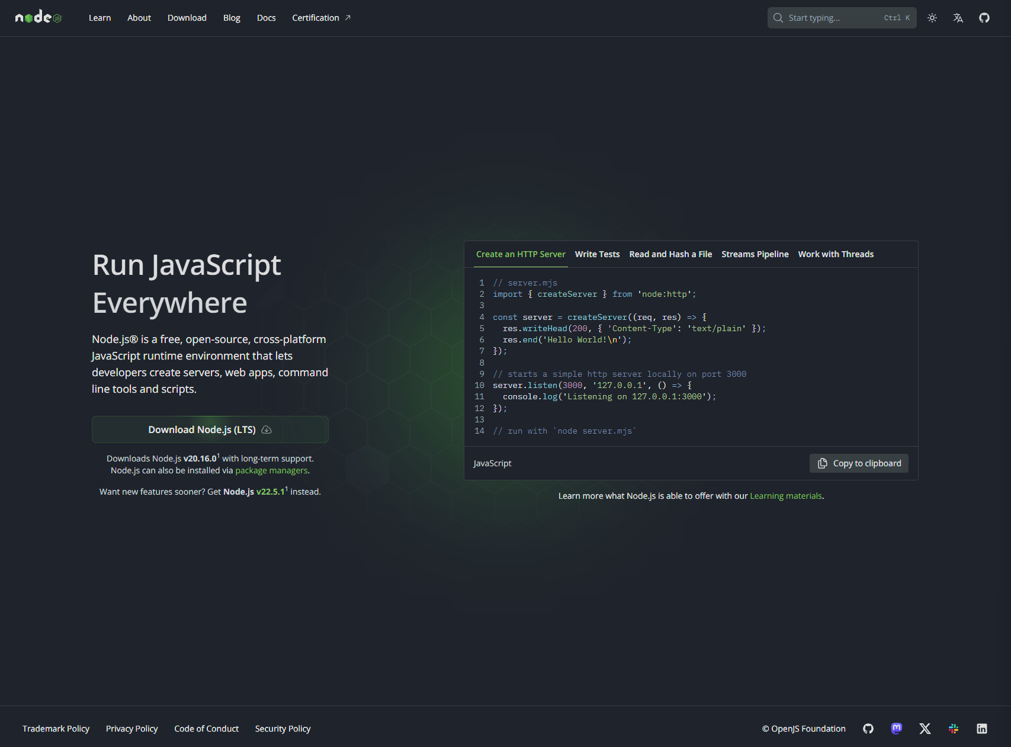Open the LinkedIn icon in the footer
This screenshot has height=747, width=1011.
pyautogui.click(x=982, y=729)
